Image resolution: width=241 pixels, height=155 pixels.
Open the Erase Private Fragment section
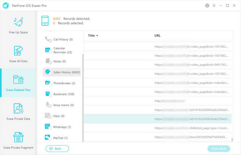(18, 141)
